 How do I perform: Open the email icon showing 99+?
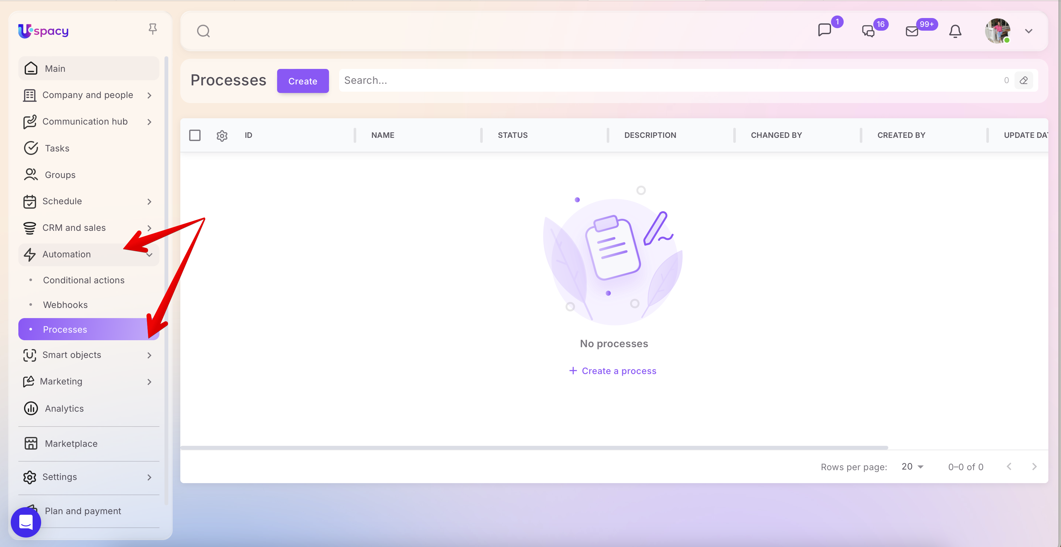click(912, 31)
